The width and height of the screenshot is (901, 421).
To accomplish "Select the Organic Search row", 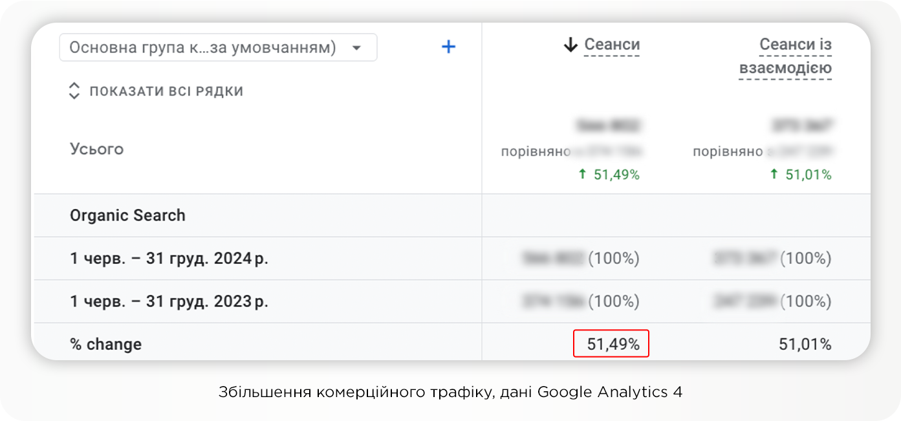I will [127, 215].
